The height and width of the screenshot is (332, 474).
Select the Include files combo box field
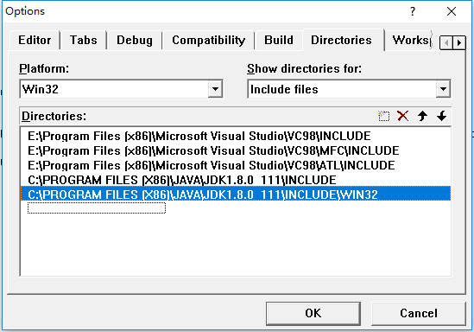(349, 89)
